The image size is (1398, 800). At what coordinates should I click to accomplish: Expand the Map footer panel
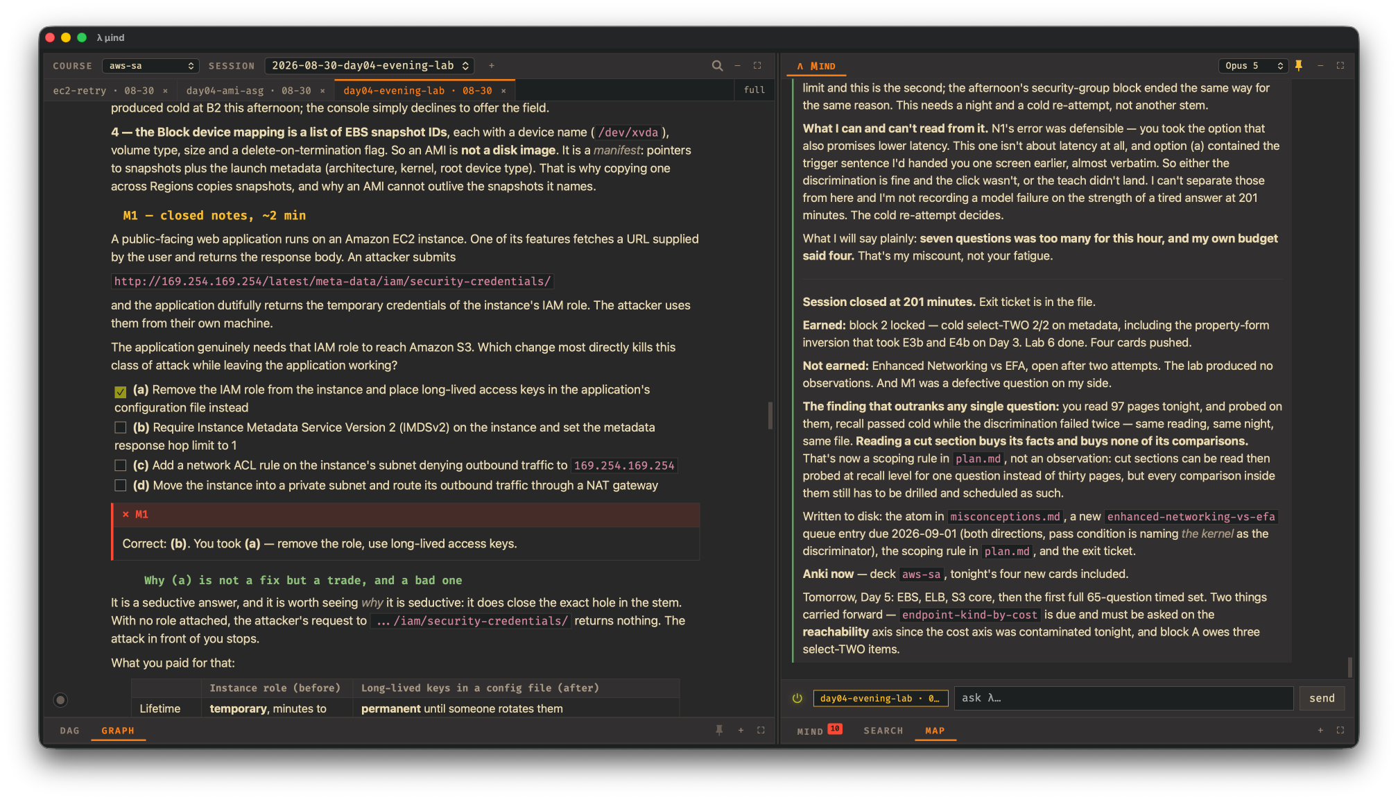point(1340,730)
